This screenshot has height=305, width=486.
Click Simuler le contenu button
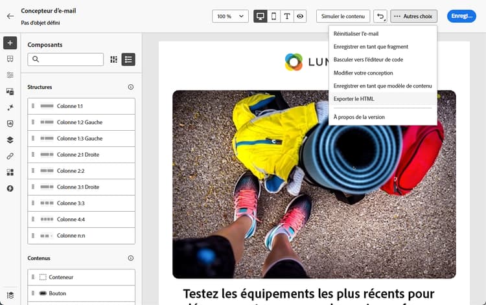click(343, 16)
